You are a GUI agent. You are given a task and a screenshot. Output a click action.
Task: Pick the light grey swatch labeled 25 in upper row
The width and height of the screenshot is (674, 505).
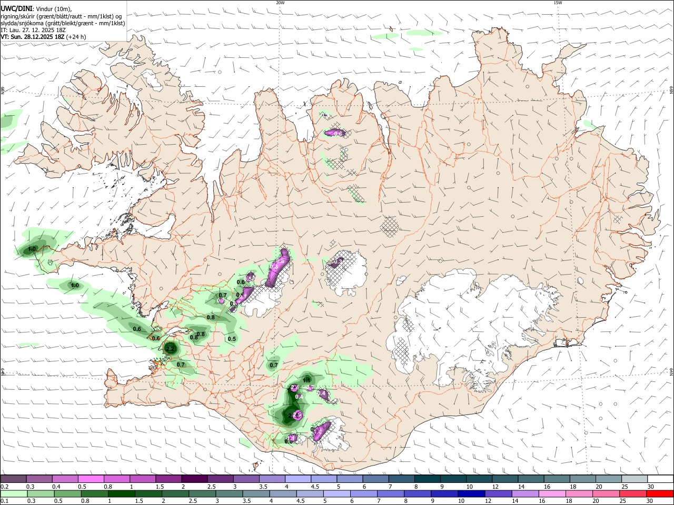634,479
